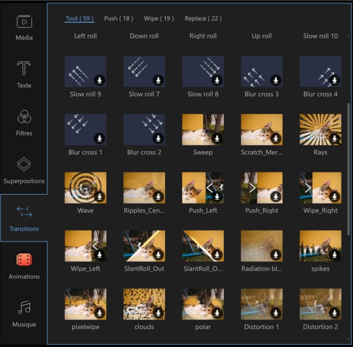Click the transitions list vertical scrollbar
Image resolution: width=353 pixels, height=347 pixels.
coord(349,166)
